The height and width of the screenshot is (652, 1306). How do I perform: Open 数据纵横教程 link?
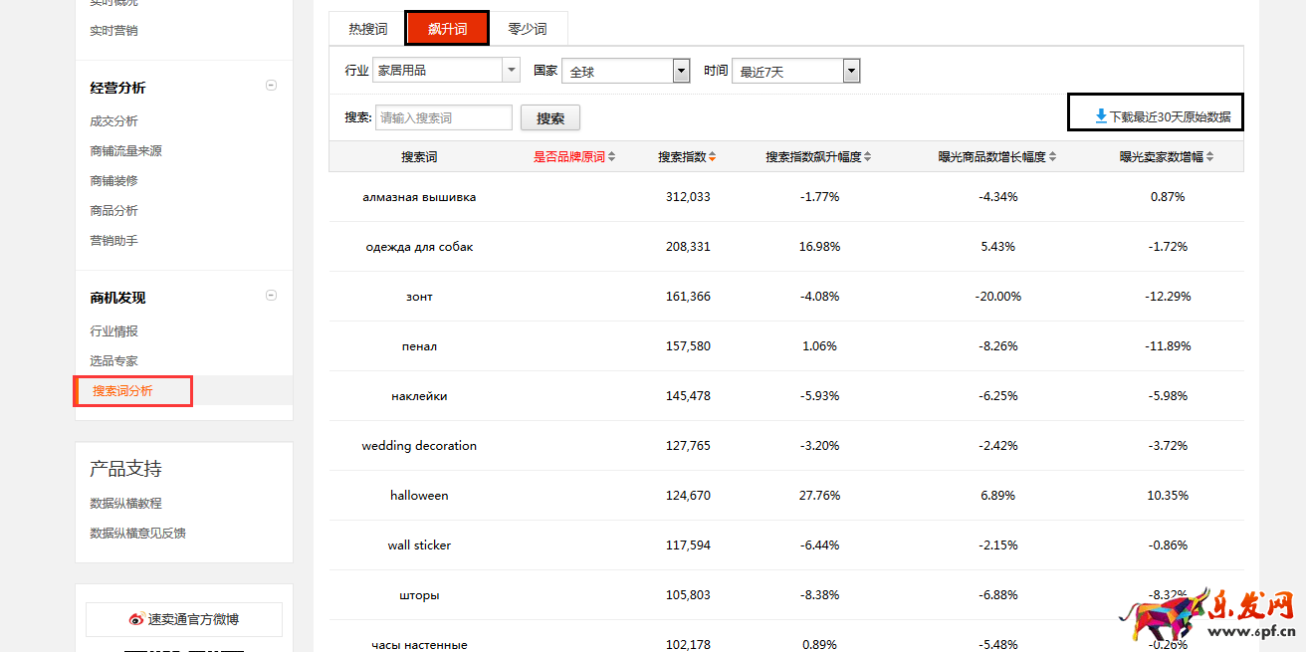[125, 504]
